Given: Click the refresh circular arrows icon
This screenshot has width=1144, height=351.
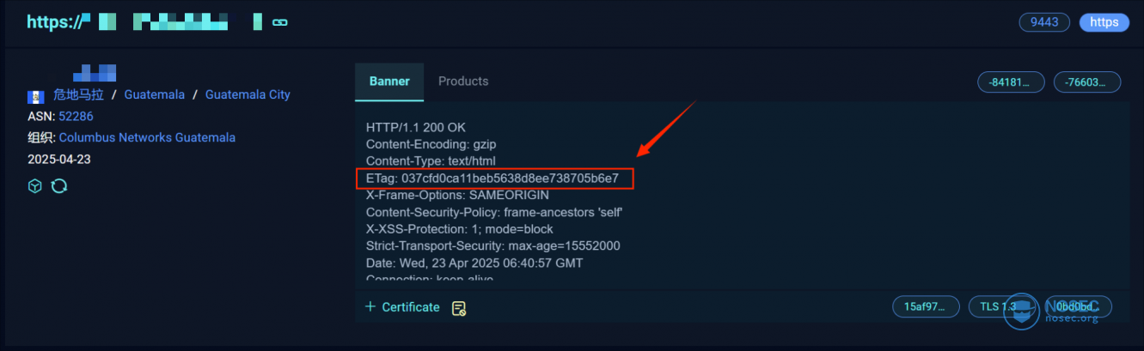Looking at the screenshot, I should coord(59,185).
